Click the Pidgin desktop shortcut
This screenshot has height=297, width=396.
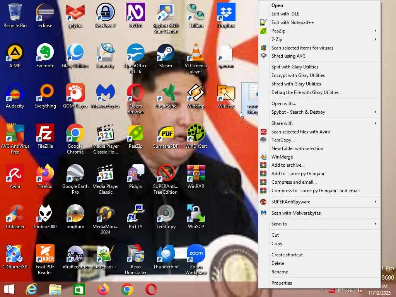(136, 176)
